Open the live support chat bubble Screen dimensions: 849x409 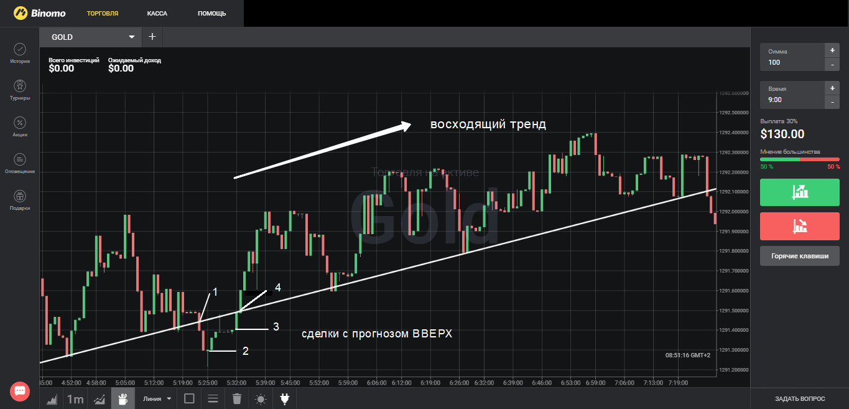[19, 391]
